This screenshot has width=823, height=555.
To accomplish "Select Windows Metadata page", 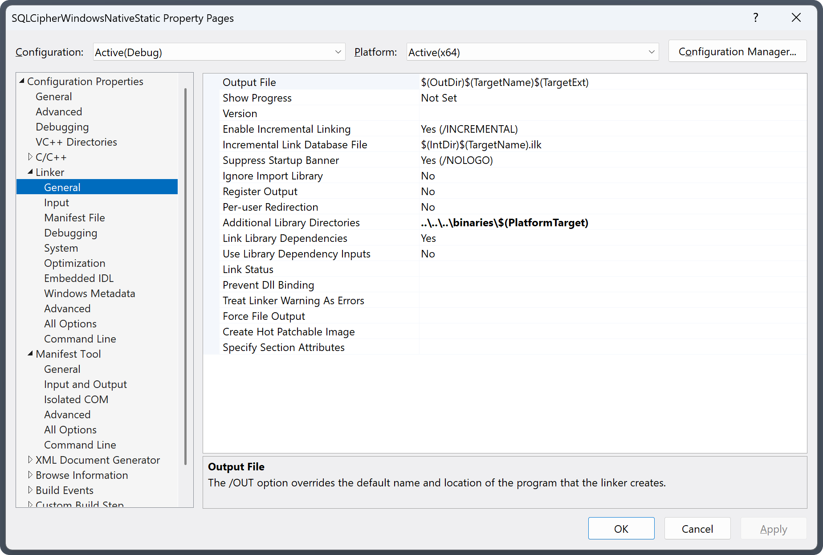I will point(90,294).
